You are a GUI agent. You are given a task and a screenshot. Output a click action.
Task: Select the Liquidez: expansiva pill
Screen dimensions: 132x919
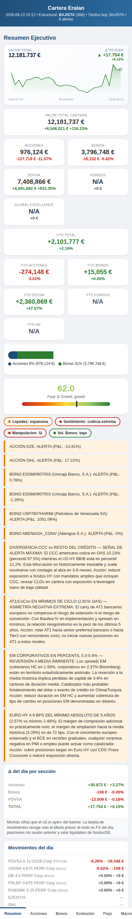[28, 422]
